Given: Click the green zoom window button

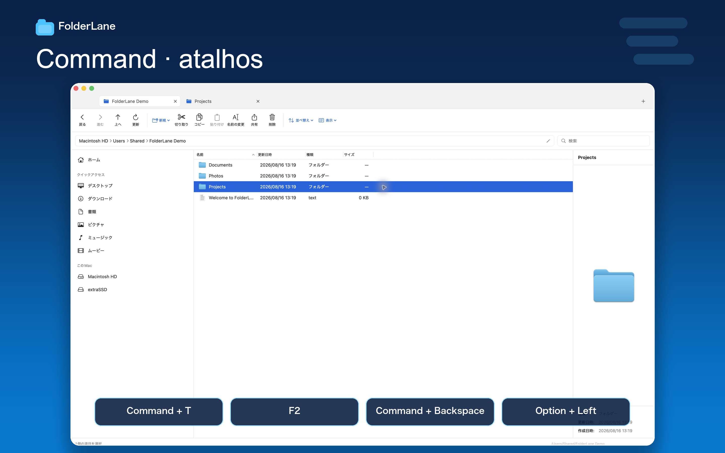Looking at the screenshot, I should point(92,88).
